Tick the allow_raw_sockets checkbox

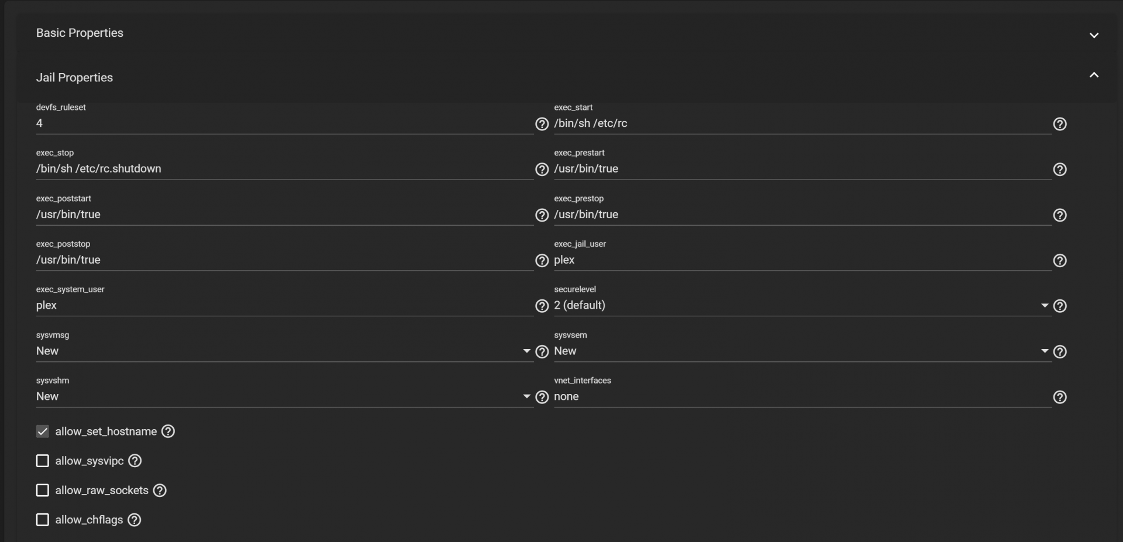[x=43, y=491]
